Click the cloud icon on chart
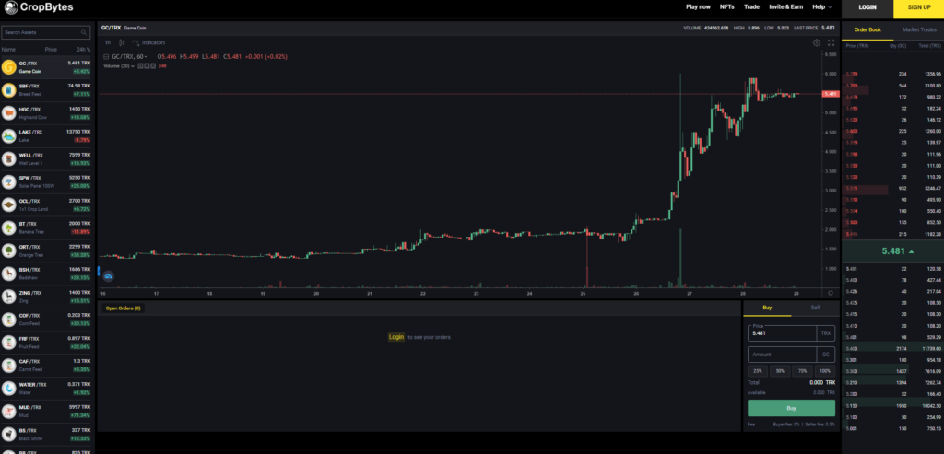This screenshot has height=454, width=944. click(108, 275)
